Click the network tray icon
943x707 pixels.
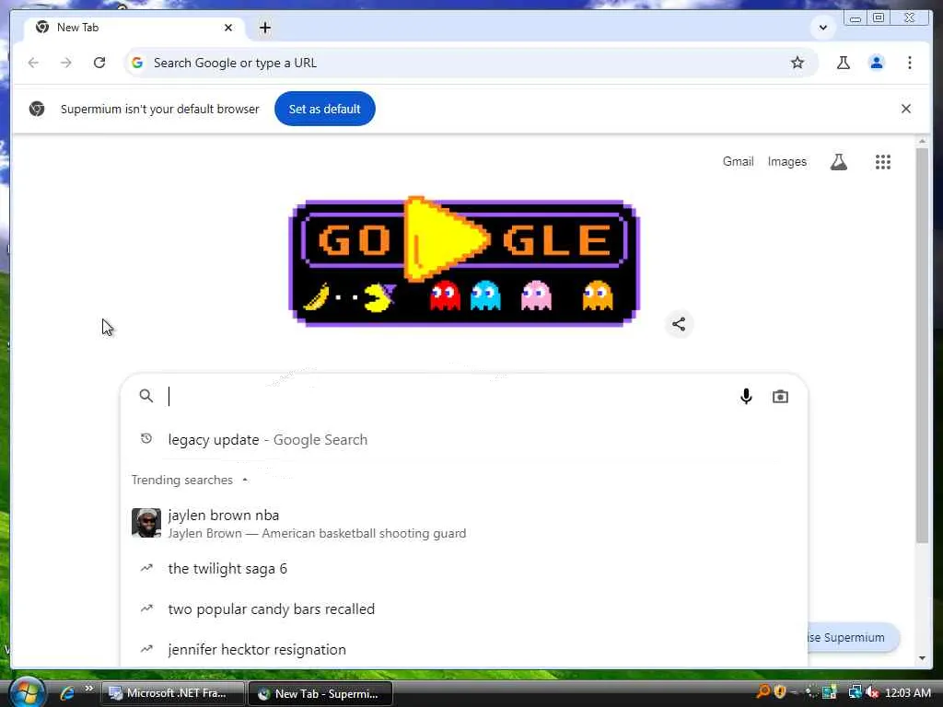click(855, 692)
